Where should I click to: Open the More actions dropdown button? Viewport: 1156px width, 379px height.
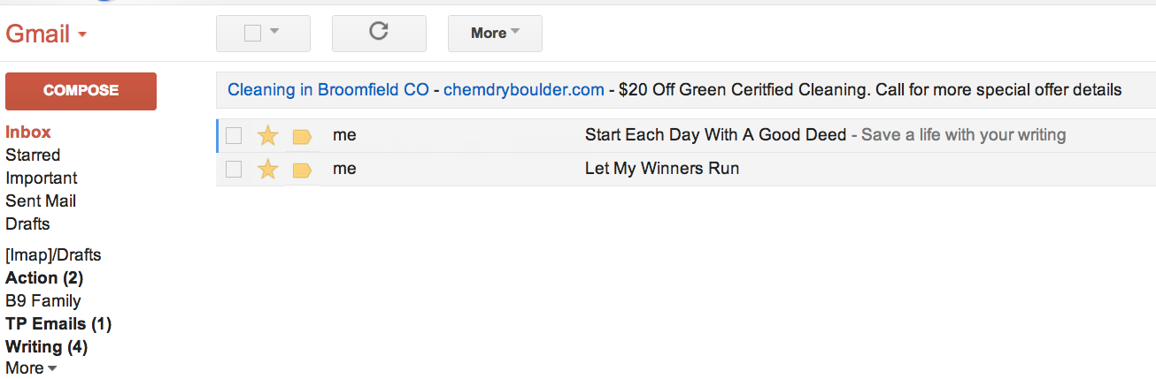[495, 34]
